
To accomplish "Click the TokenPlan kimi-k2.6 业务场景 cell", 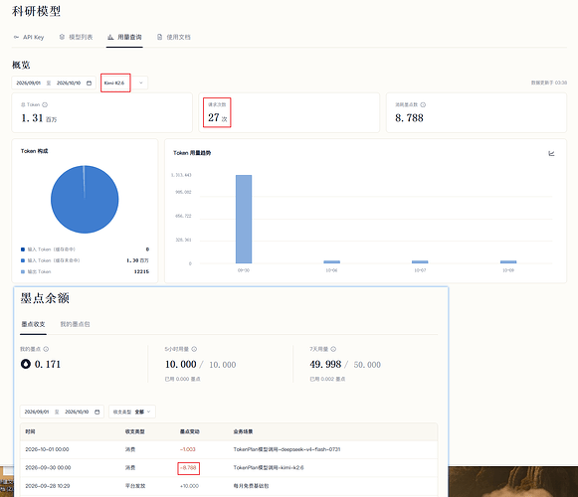I will pyautogui.click(x=269, y=467).
